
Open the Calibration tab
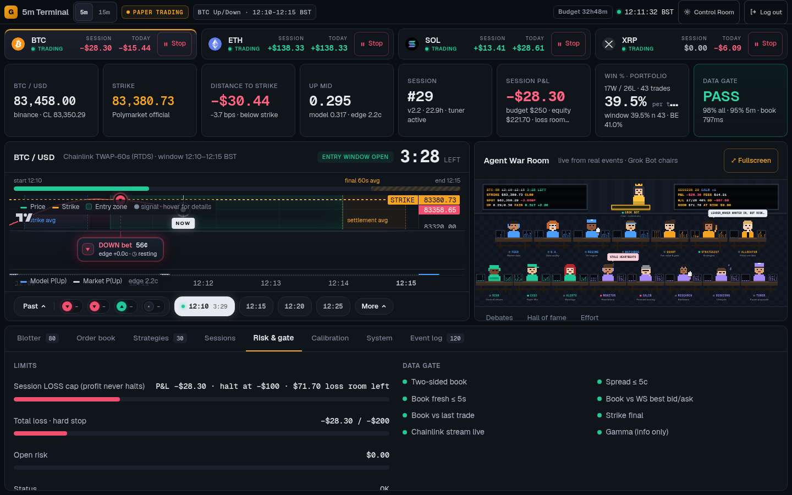pyautogui.click(x=330, y=338)
